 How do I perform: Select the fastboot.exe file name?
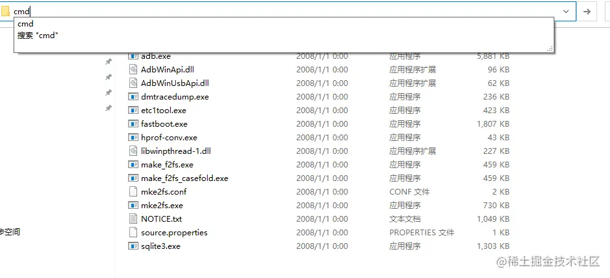[x=164, y=124]
